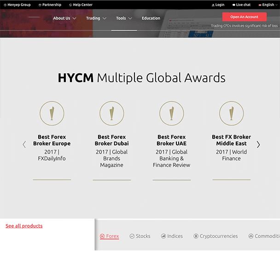Click the Partnership icon in top bar
Image resolution: width=280 pixels, height=256 pixels.
point(40,5)
